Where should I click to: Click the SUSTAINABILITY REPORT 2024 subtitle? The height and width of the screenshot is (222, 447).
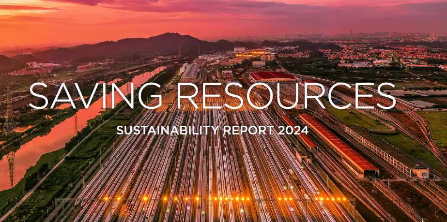(x=212, y=130)
